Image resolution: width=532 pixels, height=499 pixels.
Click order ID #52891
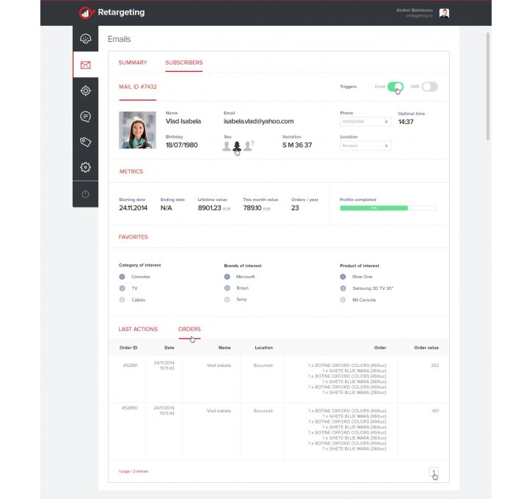pyautogui.click(x=131, y=365)
